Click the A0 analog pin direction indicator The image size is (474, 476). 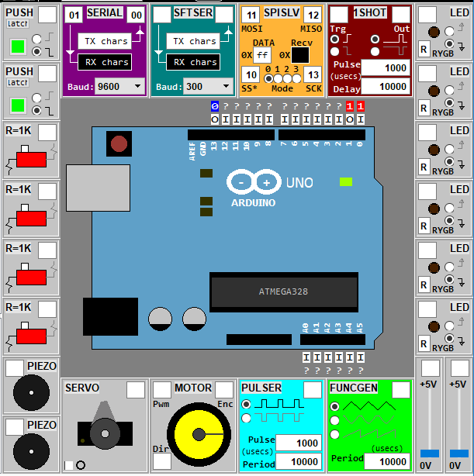coord(306,357)
